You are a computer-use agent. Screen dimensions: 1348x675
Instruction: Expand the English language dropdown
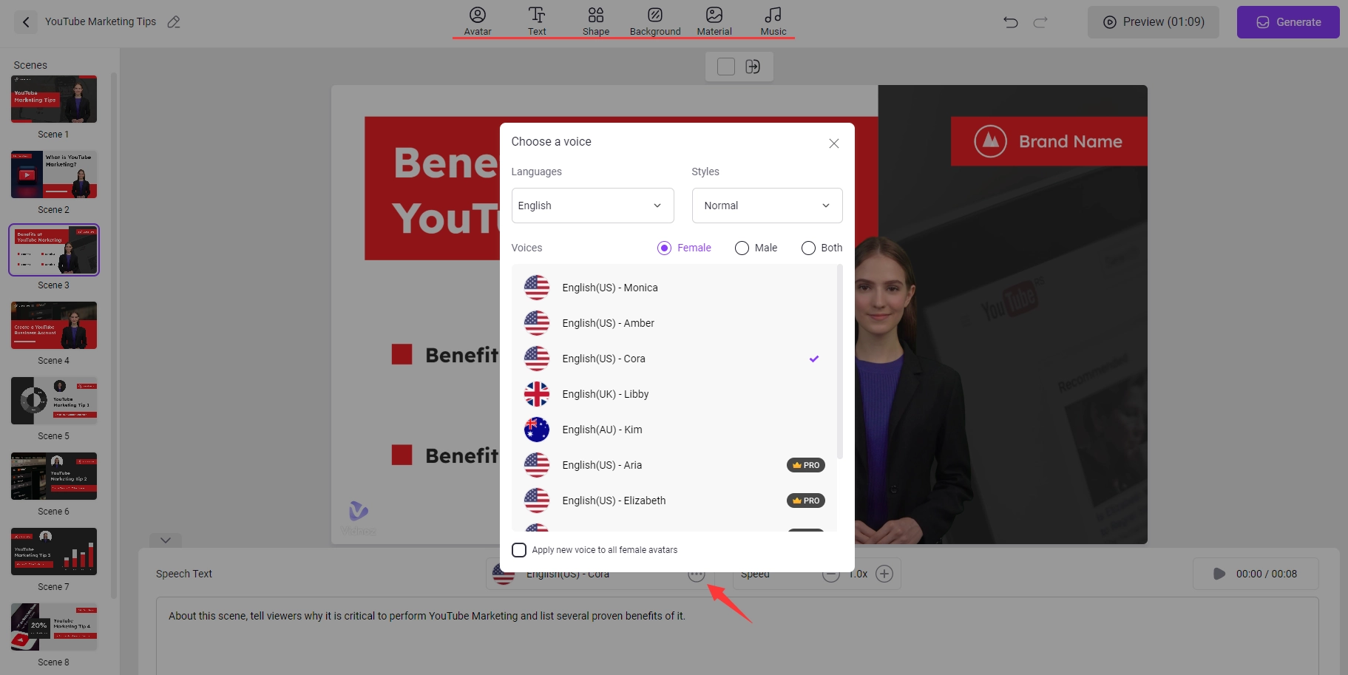pyautogui.click(x=592, y=206)
